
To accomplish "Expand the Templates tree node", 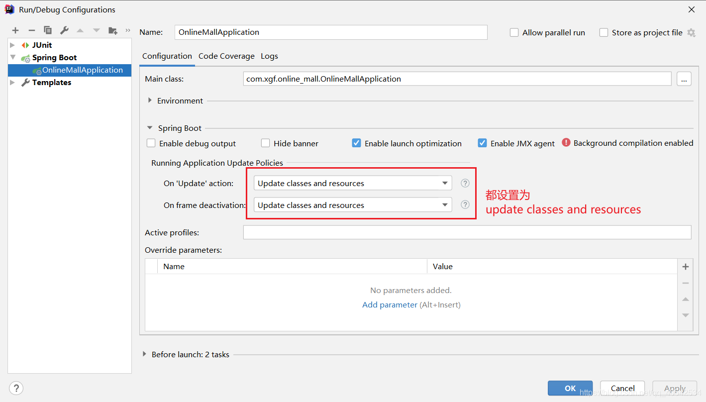I will tap(12, 82).
